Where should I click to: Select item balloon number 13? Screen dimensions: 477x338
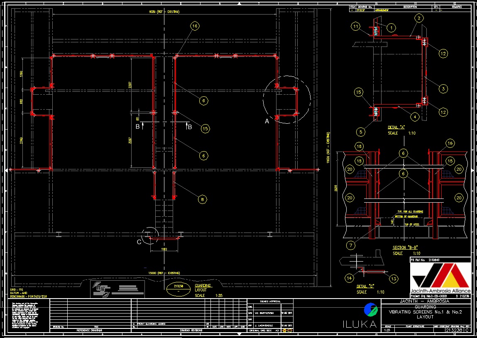coord(394,278)
